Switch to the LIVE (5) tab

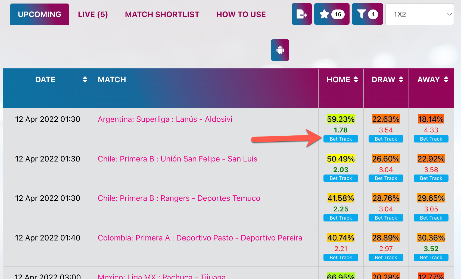point(93,14)
